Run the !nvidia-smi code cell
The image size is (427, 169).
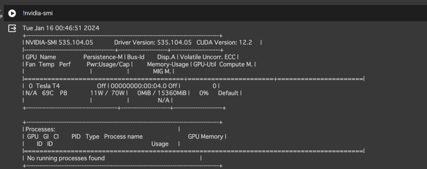click(12, 13)
